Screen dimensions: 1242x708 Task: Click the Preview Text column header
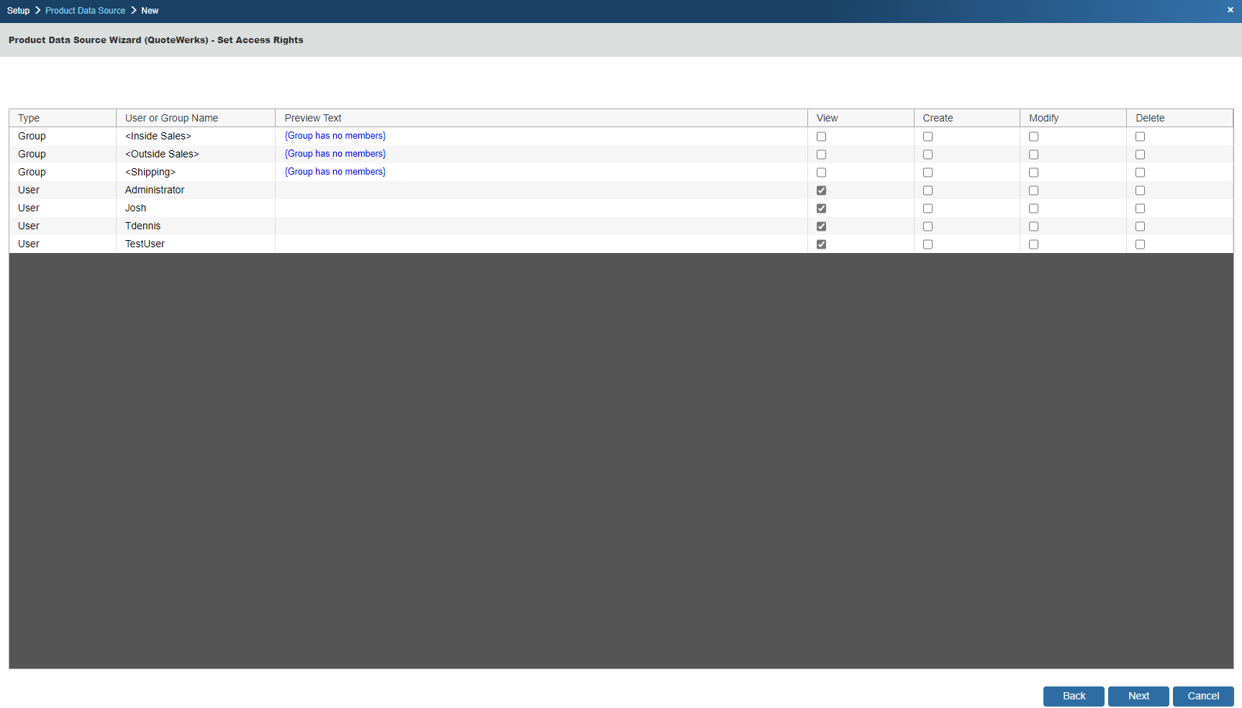point(313,118)
